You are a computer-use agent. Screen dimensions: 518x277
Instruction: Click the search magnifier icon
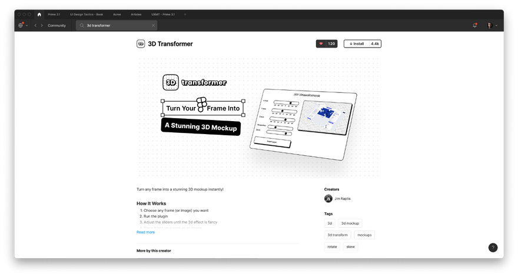(82, 25)
